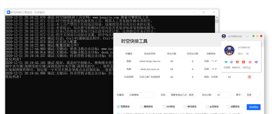Click the 时空快排工具 main window title
Viewport: 272px width, 114px height.
click(134, 41)
